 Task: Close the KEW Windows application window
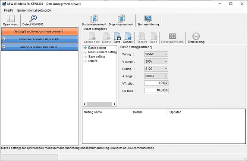tap(242, 3)
